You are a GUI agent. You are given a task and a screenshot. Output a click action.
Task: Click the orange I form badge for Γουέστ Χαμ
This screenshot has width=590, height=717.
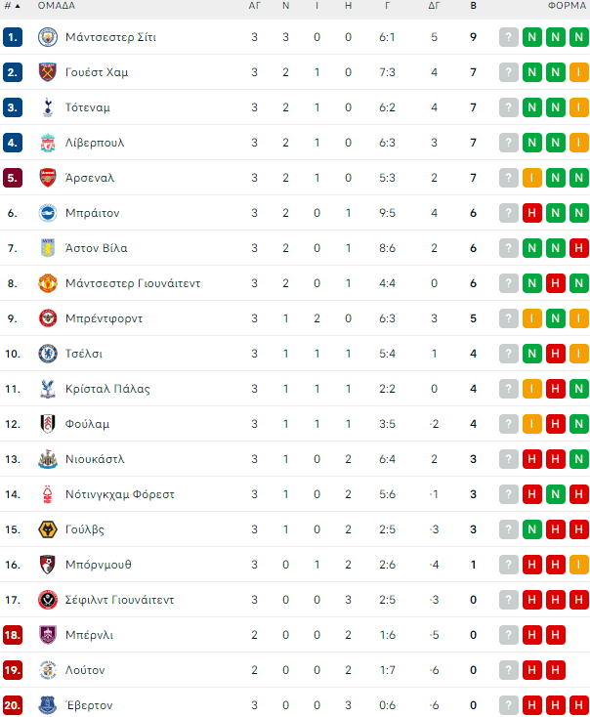pyautogui.click(x=578, y=72)
